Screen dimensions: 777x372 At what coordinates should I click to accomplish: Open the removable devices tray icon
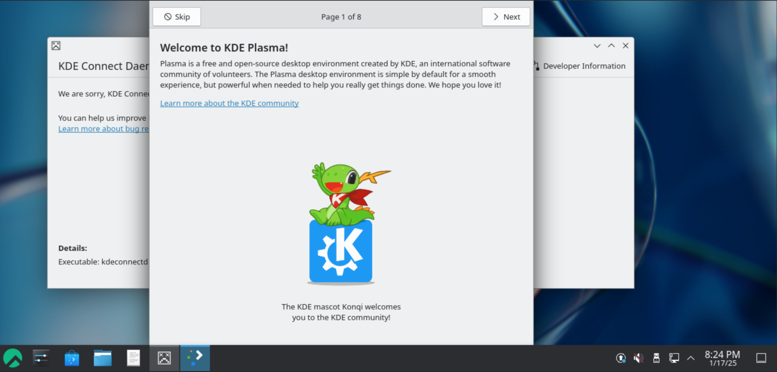[x=656, y=358]
